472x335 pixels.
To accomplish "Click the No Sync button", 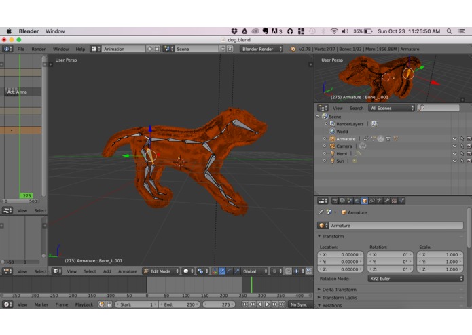I will (x=299, y=304).
